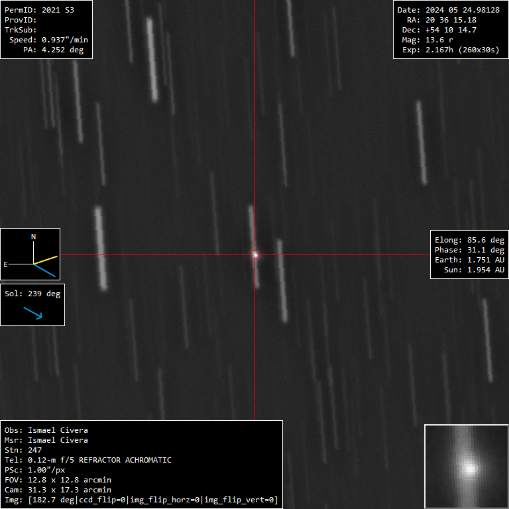Open the zoomed comet inset thumbnail

point(467,467)
